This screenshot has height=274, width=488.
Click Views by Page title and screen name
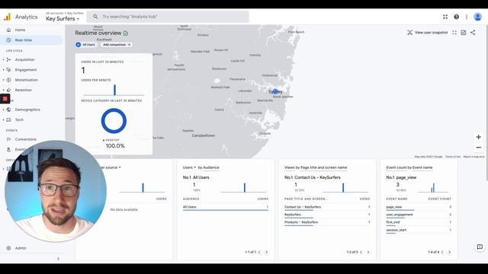(316, 167)
